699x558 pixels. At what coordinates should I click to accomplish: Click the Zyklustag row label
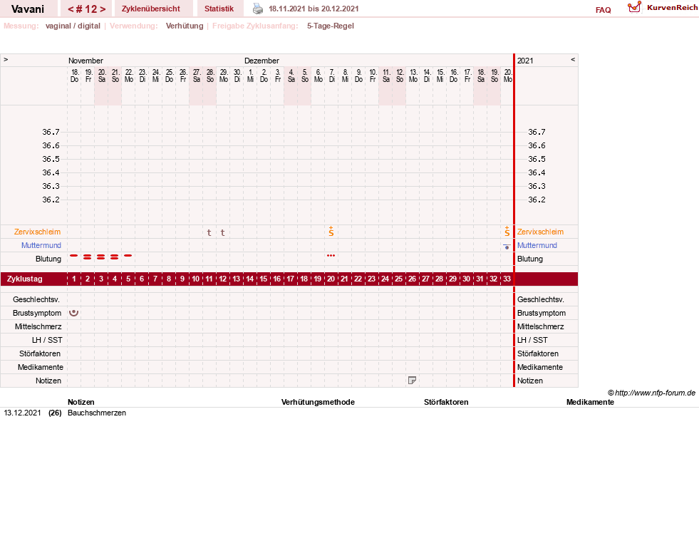(x=25, y=279)
